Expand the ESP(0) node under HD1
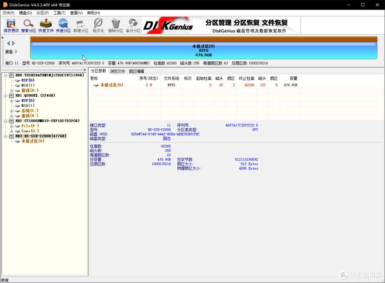The width and height of the screenshot is (385, 283). point(11,101)
